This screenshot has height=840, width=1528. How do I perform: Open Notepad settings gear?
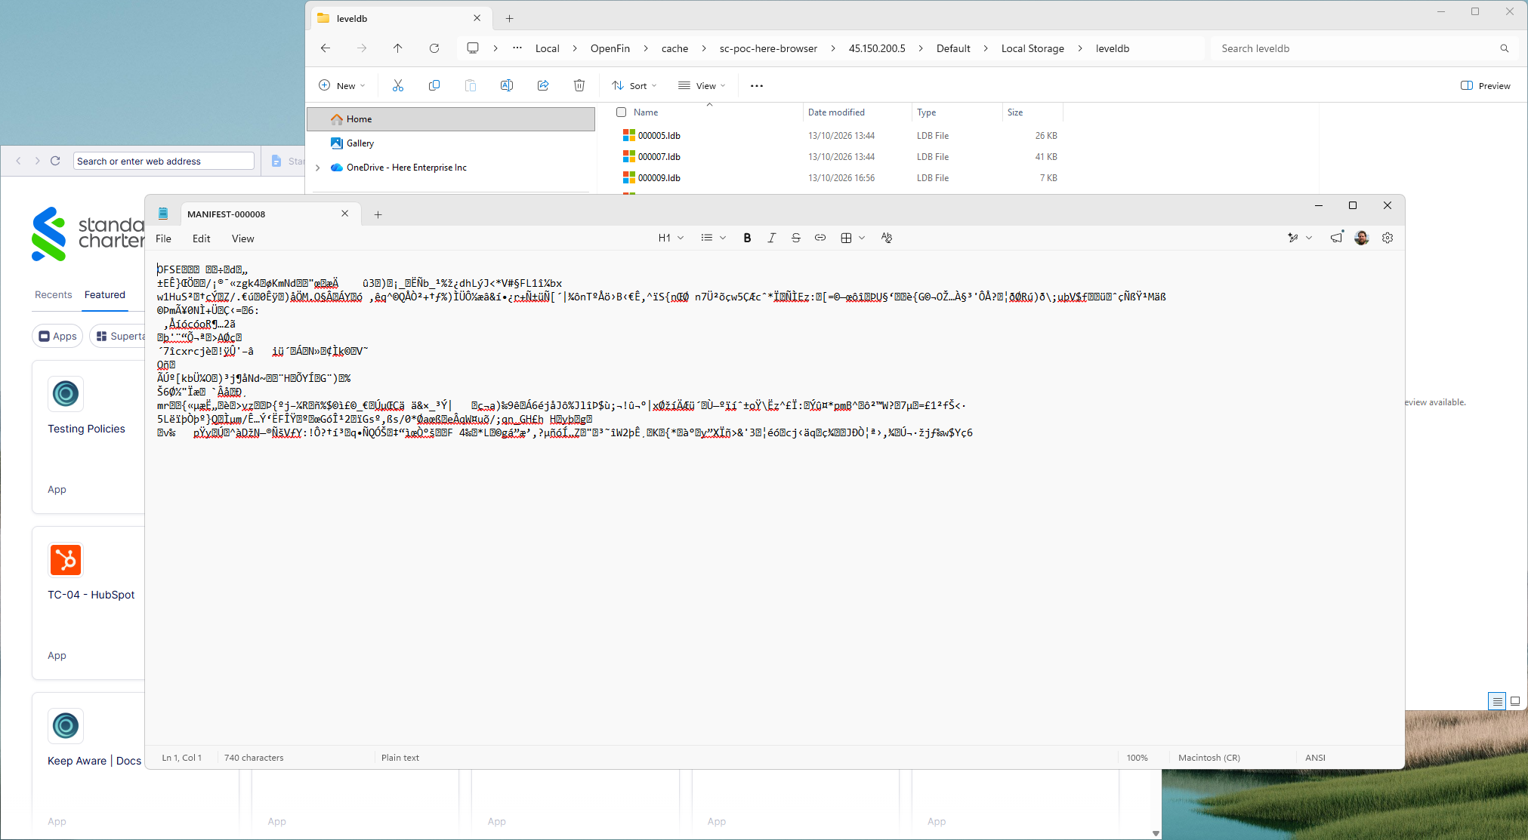coord(1388,238)
